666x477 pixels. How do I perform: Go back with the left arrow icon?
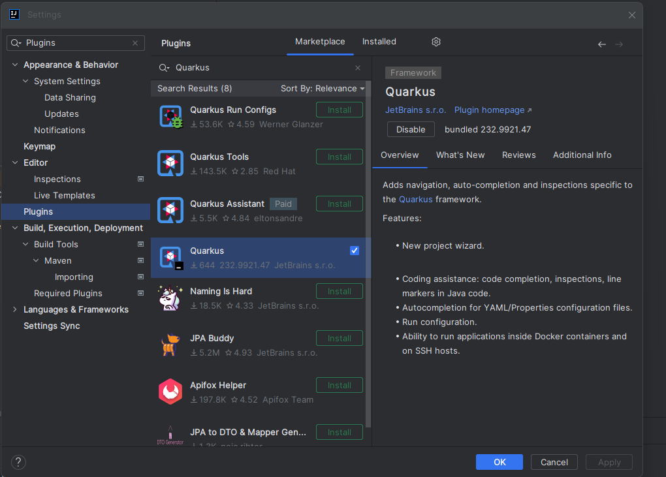(601, 44)
